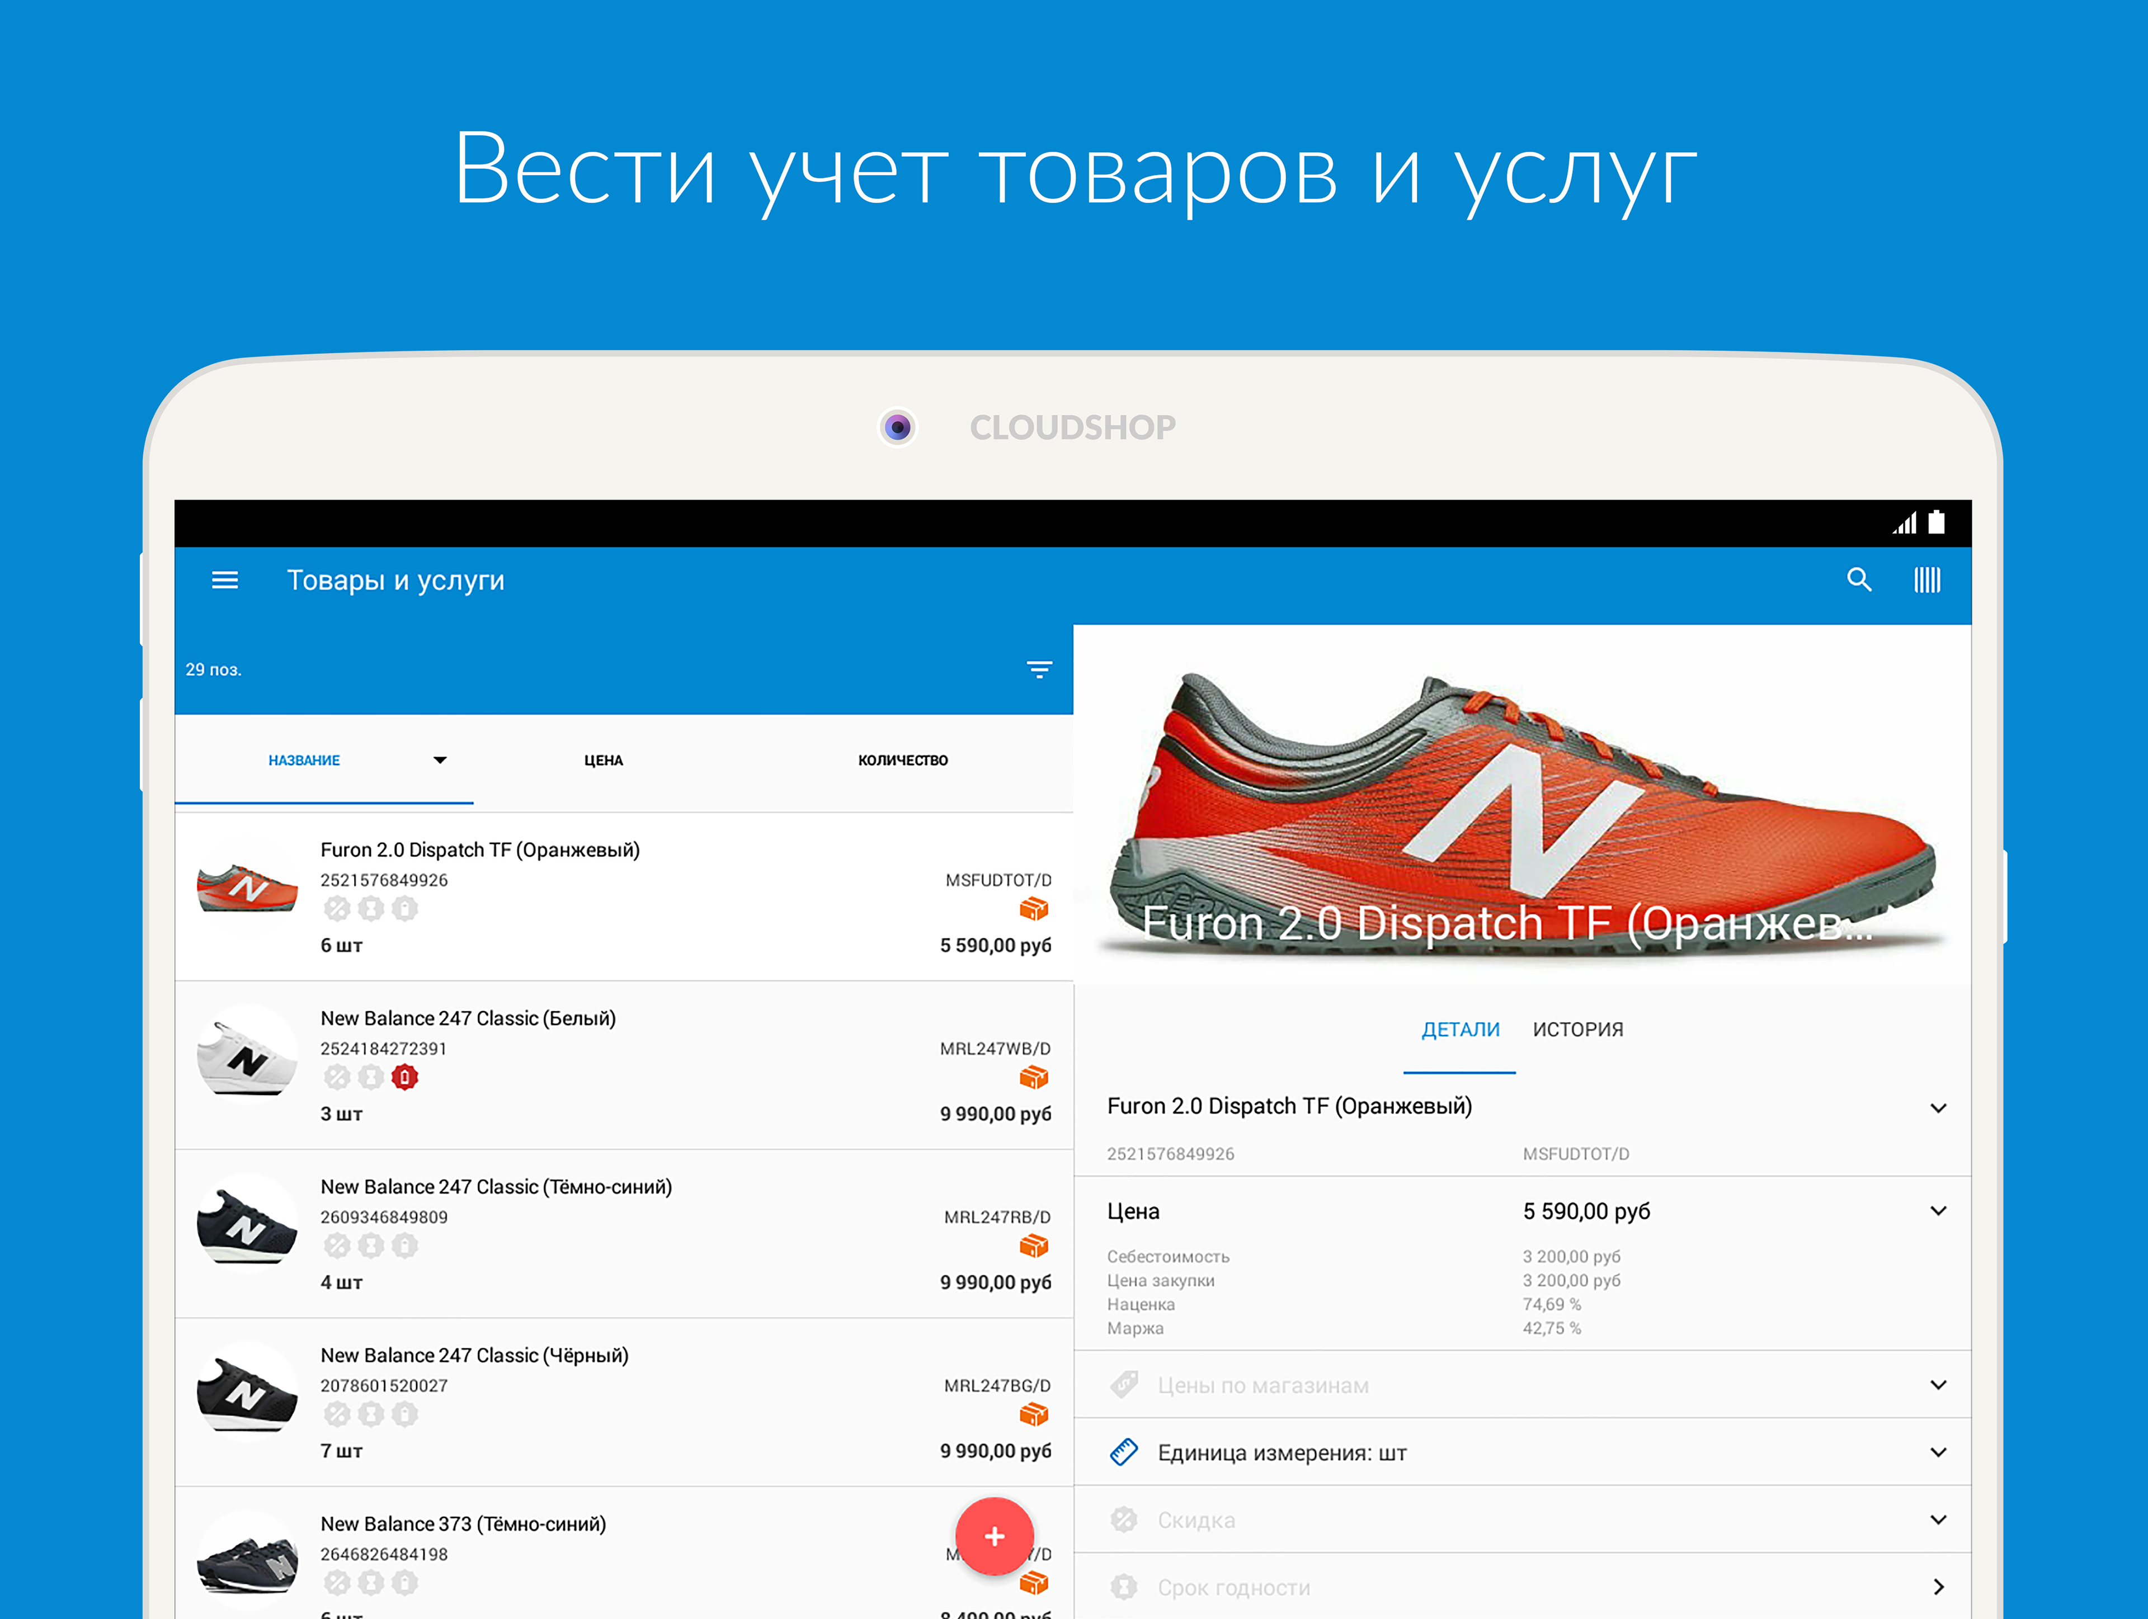
Task: Click last grey badge on 247 Classic Чёрный row
Action: coord(405,1415)
